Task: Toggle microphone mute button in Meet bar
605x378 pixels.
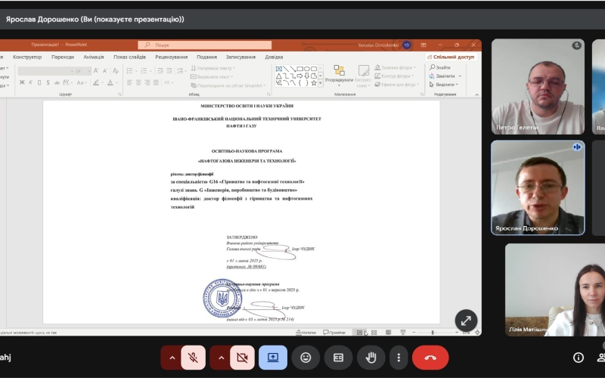Action: [194, 358]
